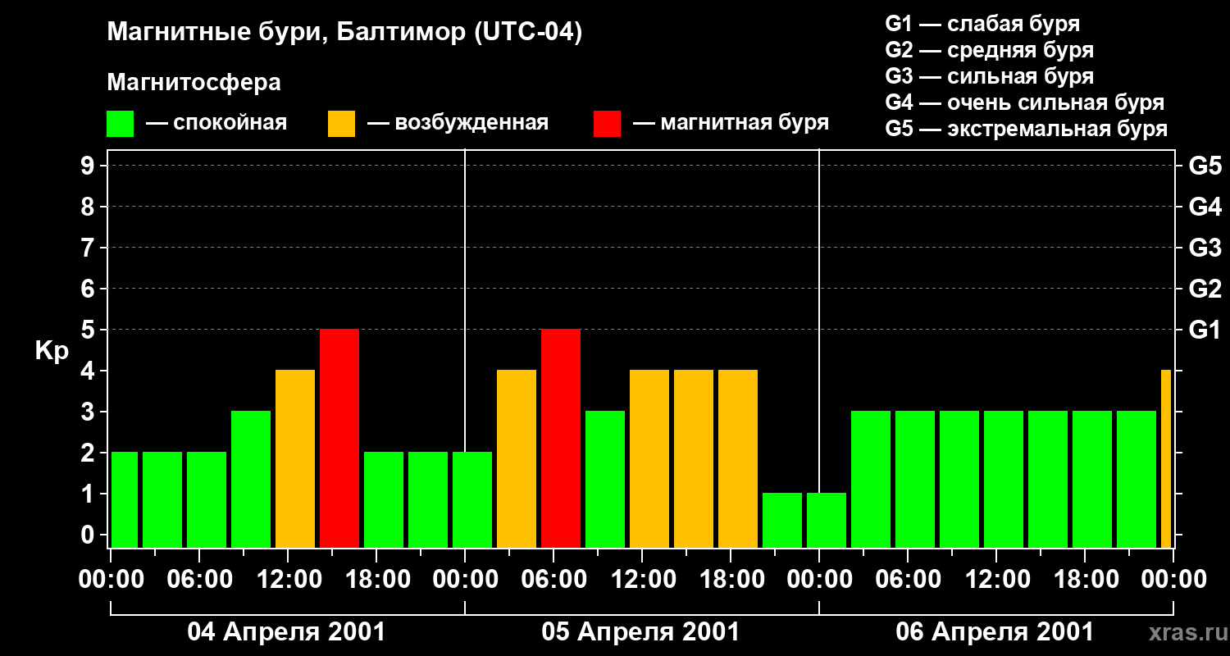Viewport: 1230px width, 656px height.
Task: Click the red 'магнитная буря' legend swatch
Action: pyautogui.click(x=607, y=124)
